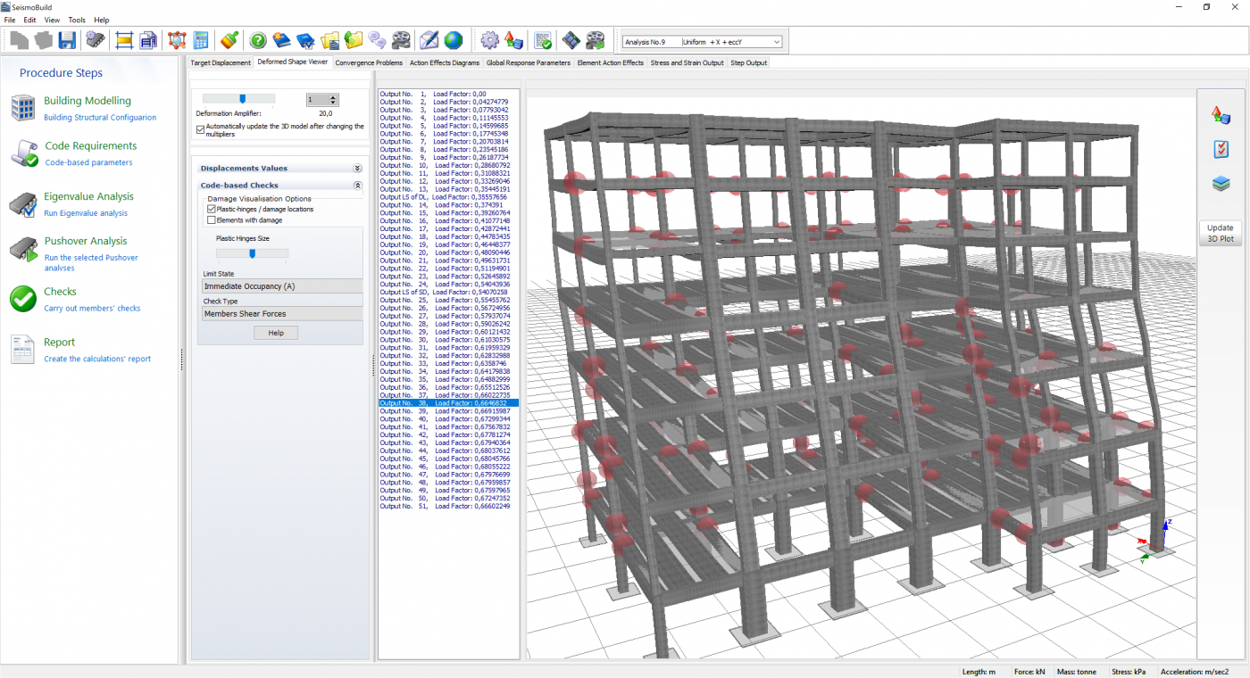
Task: Click the blue book with sun icon
Action: [x=282, y=40]
